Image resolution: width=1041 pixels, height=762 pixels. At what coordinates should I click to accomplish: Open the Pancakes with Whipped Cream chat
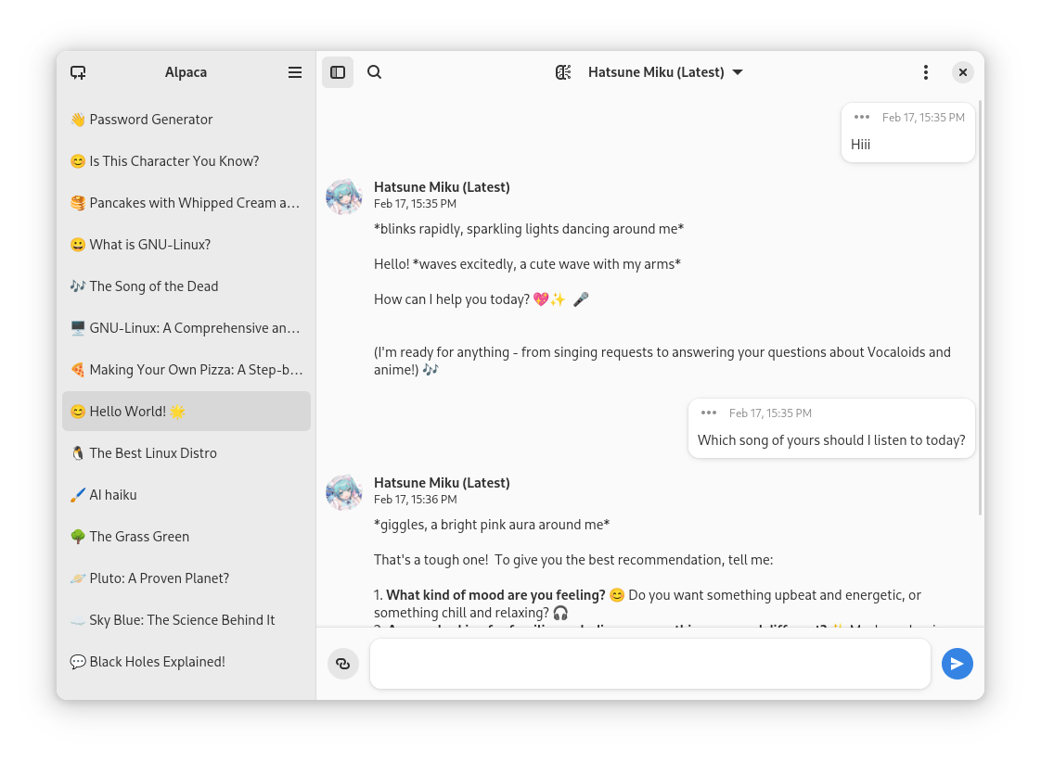click(x=186, y=203)
